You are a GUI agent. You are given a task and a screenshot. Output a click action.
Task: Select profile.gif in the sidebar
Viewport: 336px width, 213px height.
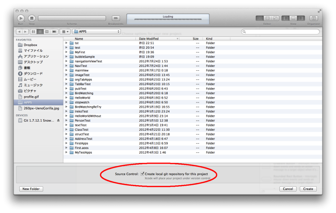[38, 97]
